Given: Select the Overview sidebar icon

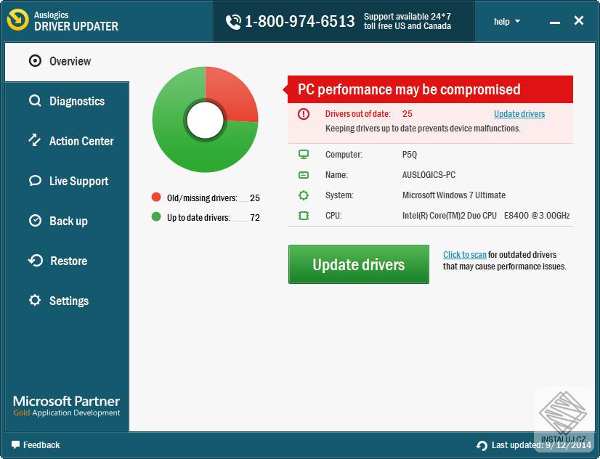Looking at the screenshot, I should pyautogui.click(x=34, y=61).
